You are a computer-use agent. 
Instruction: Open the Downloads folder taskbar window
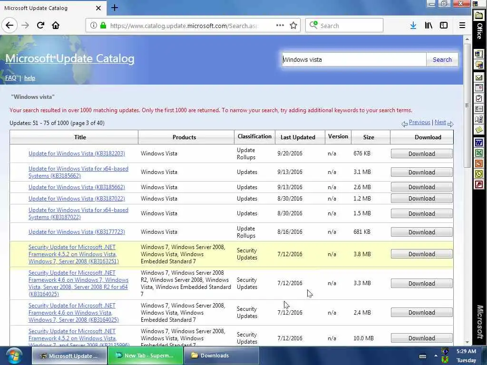point(222,355)
